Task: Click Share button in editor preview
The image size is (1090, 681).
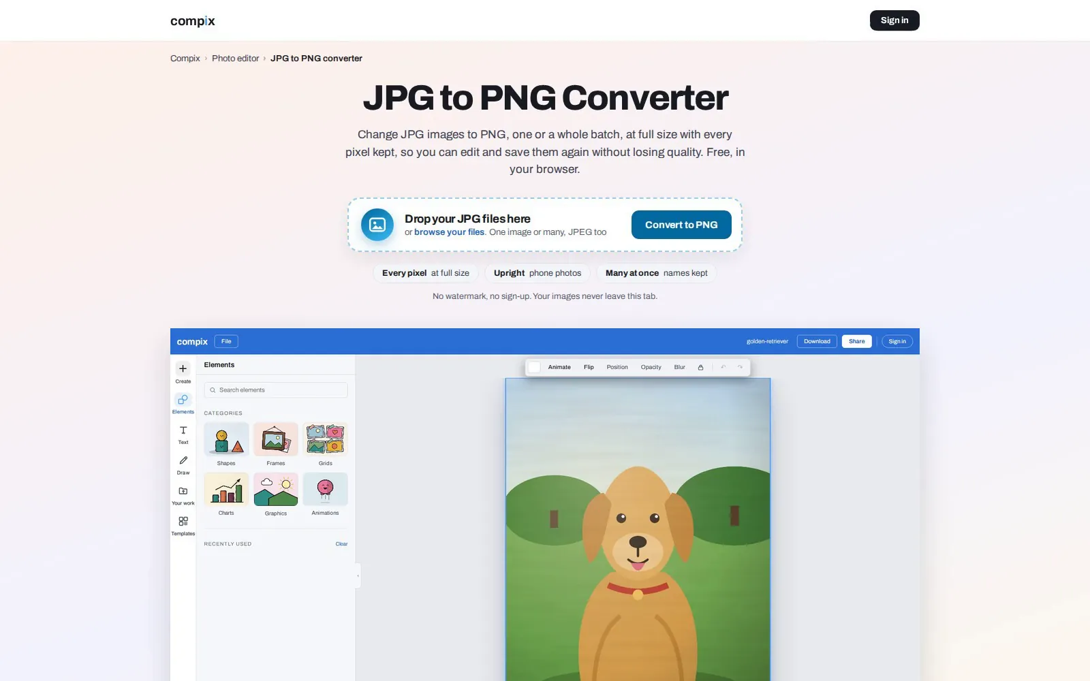Action: pyautogui.click(x=857, y=341)
